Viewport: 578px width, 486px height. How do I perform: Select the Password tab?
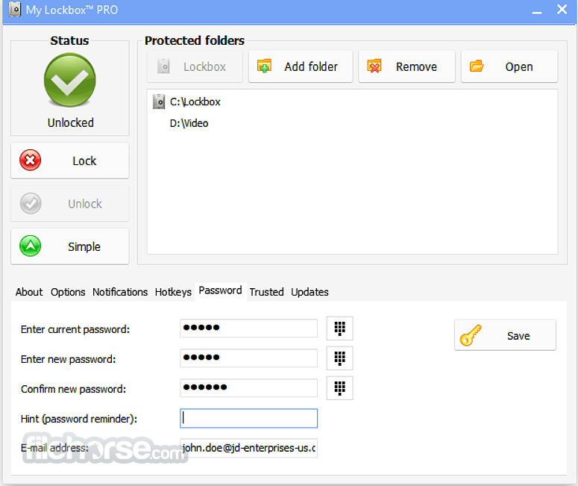(221, 291)
